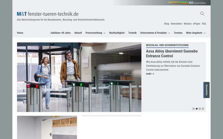The height and width of the screenshot is (139, 223).
Task: Select the second carousel slide dot
Action: point(197,109)
